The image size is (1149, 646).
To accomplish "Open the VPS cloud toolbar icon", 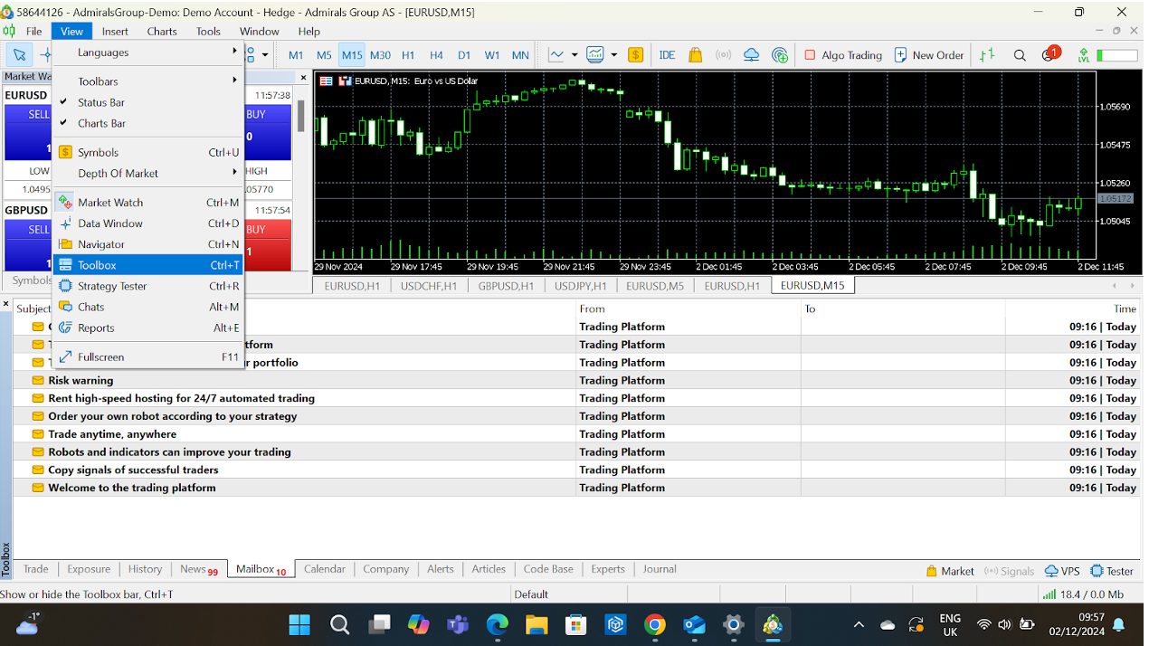I will coord(751,55).
